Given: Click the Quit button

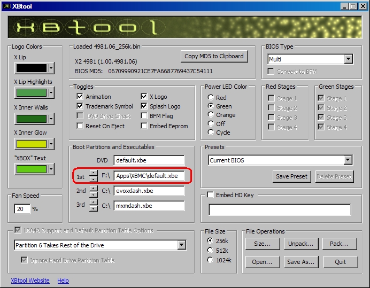Looking at the screenshot, I should 341,262.
